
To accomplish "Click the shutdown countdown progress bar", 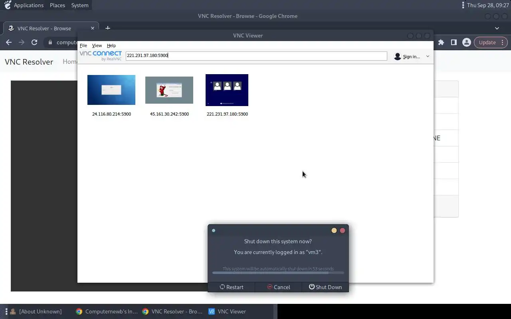I will pyautogui.click(x=278, y=273).
